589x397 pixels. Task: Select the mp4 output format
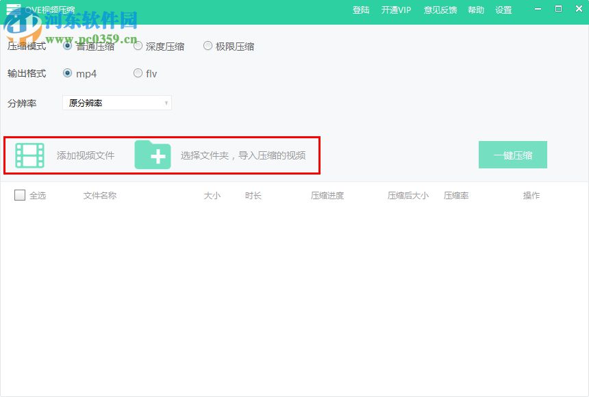tap(68, 73)
